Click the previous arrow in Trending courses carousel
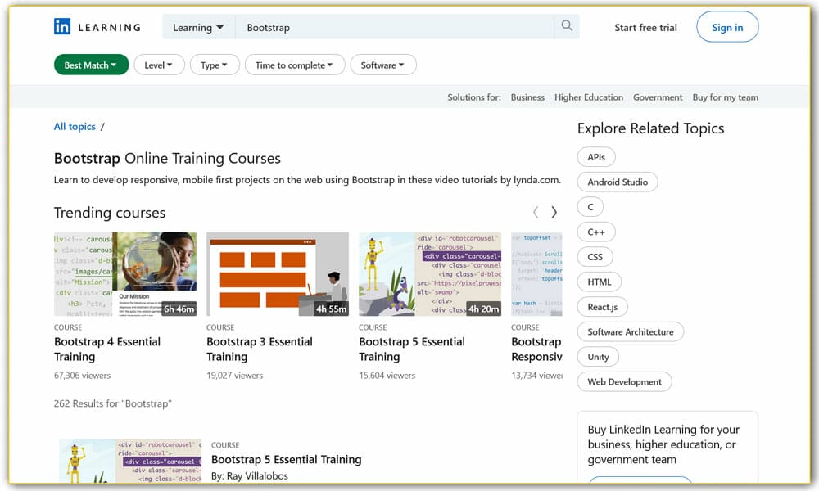Screen dimensions: 819x491 tap(536, 212)
